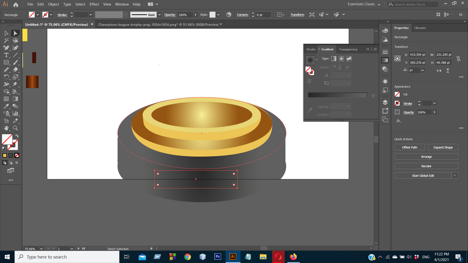Select the Mesh tool
The image size is (468, 263).
tap(6, 99)
